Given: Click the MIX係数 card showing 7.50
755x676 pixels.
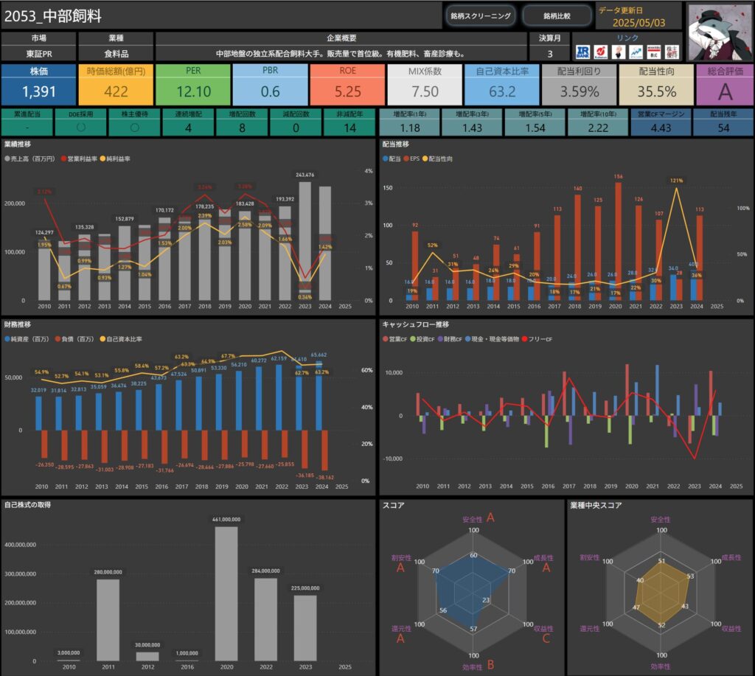Looking at the screenshot, I should click(425, 85).
